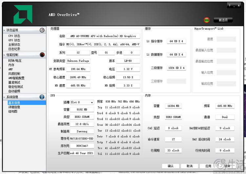246x174 pixels.
Task: Select 稳定性测试 in the sidebar
Action: (15, 87)
